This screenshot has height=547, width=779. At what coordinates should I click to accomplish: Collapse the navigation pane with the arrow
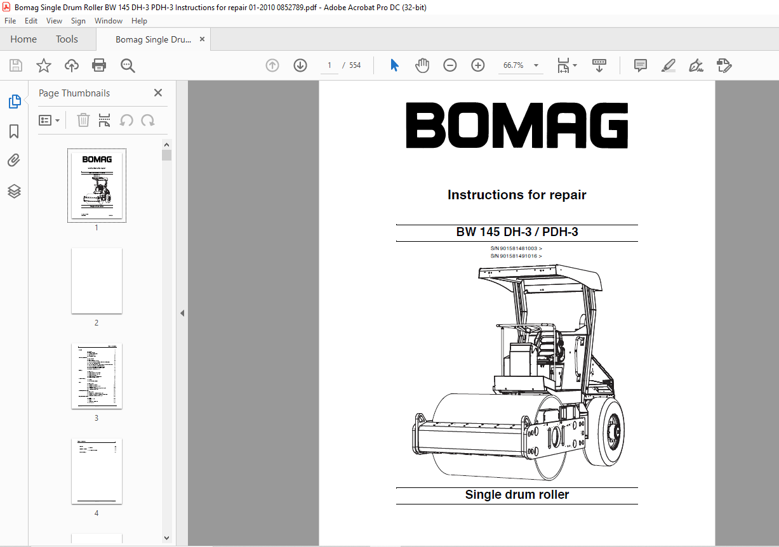pos(182,313)
